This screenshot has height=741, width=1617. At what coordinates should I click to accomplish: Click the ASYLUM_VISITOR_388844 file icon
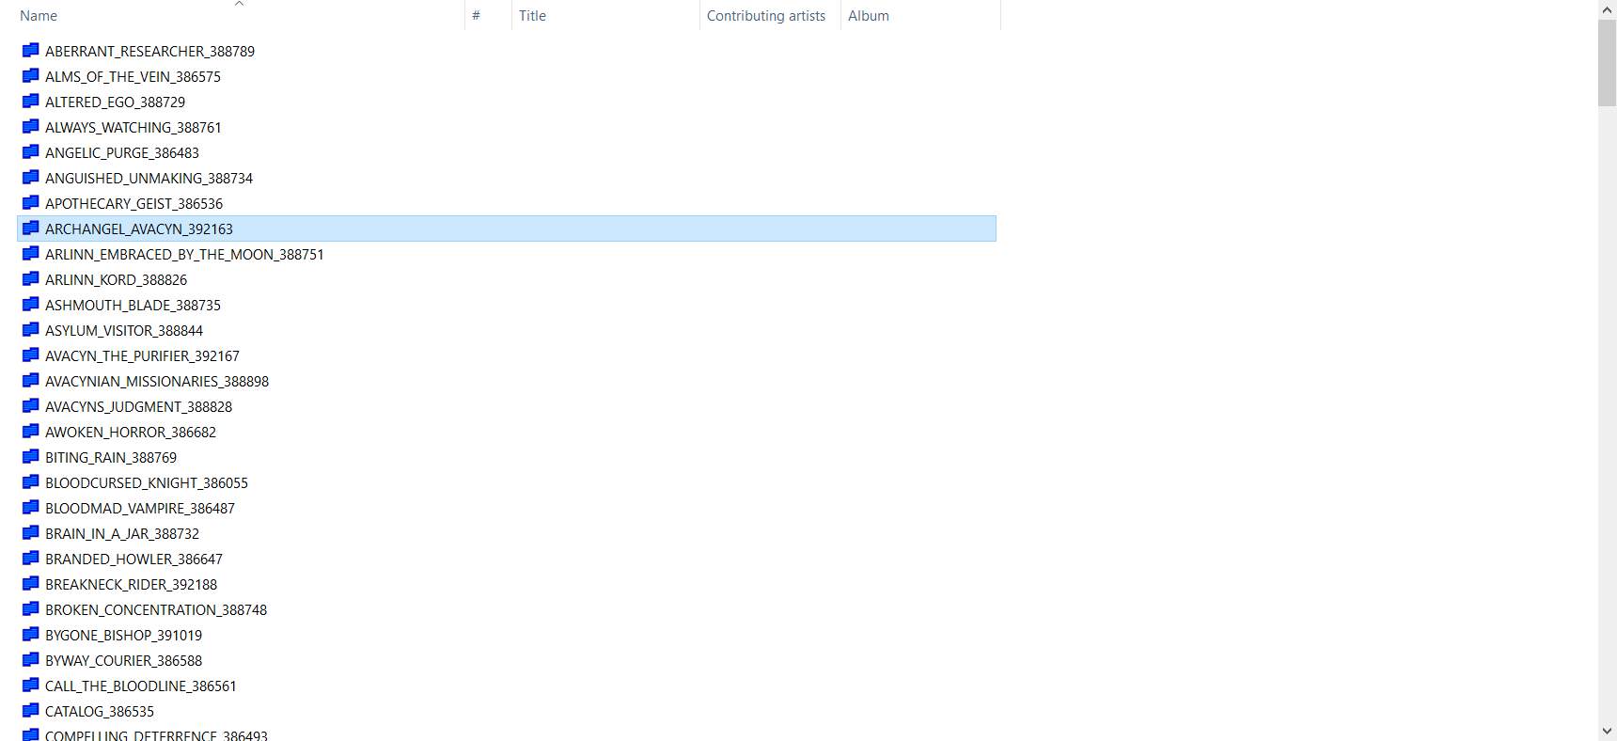click(30, 330)
